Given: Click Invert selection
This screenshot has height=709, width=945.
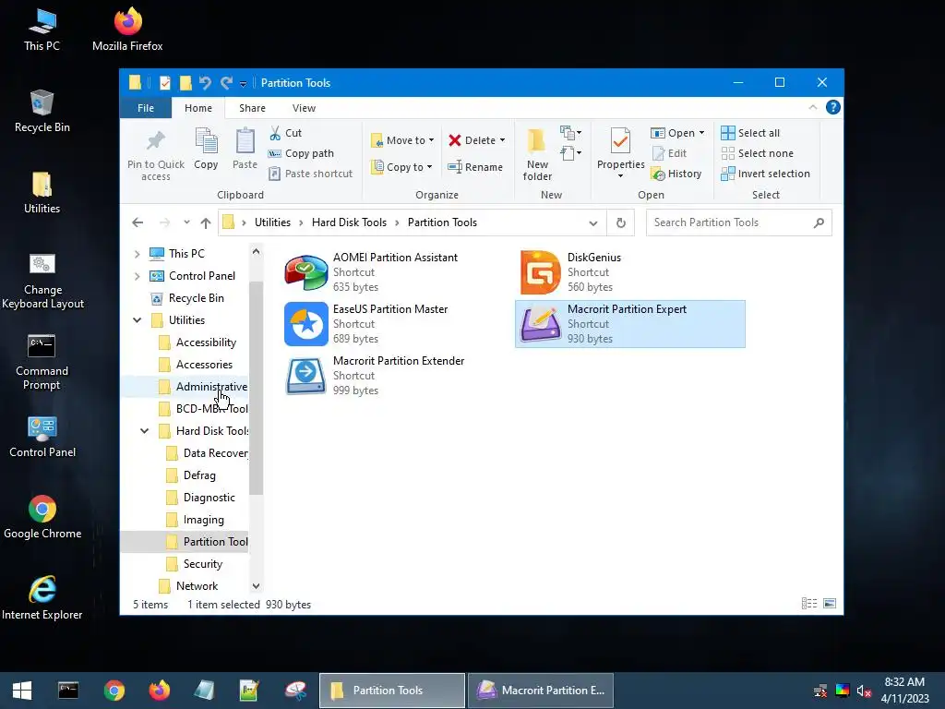Looking at the screenshot, I should pos(765,174).
